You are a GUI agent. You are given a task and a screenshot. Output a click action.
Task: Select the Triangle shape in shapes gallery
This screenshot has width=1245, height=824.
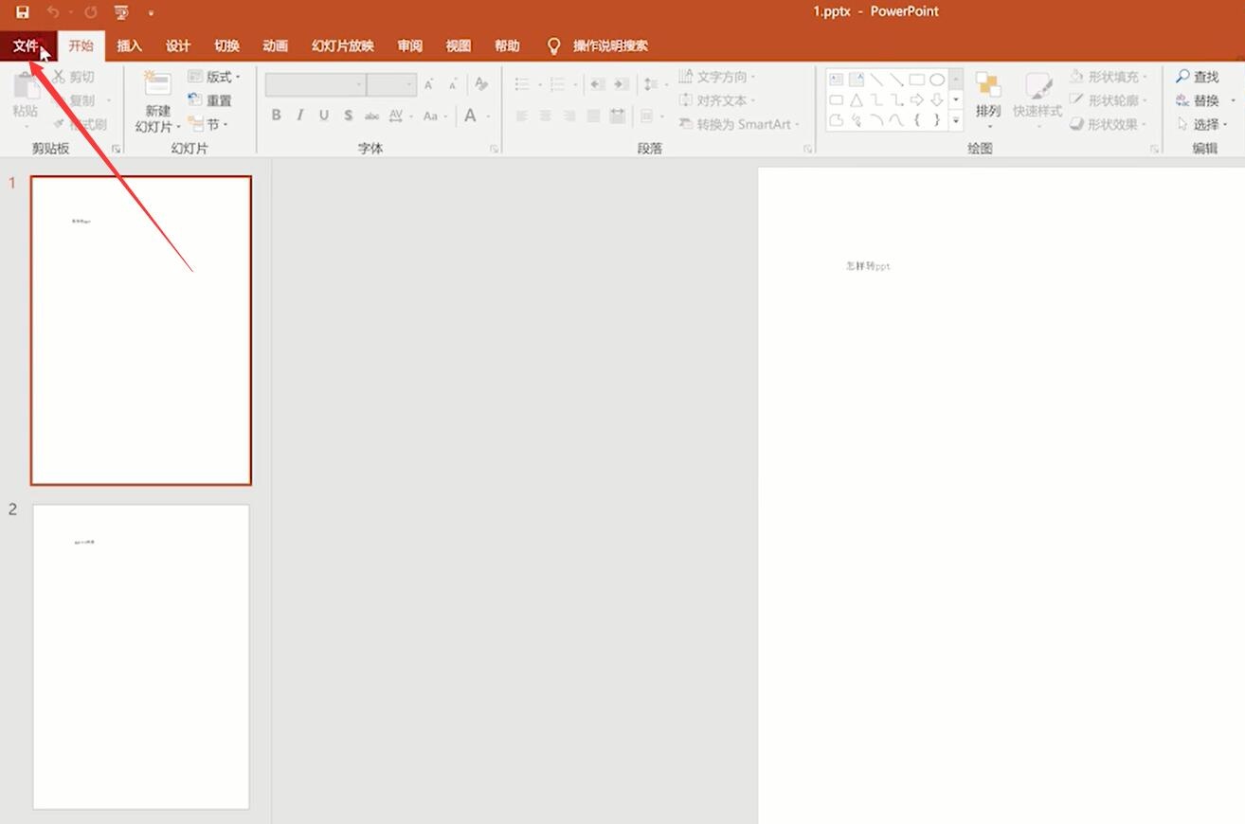tap(856, 99)
